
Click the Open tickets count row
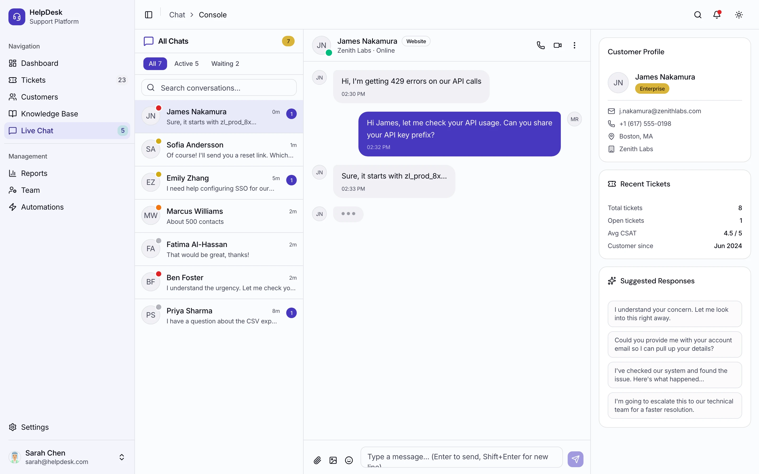[x=675, y=220]
